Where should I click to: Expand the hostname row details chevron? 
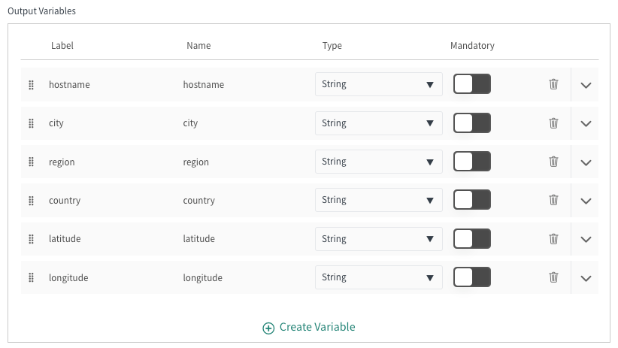click(586, 85)
